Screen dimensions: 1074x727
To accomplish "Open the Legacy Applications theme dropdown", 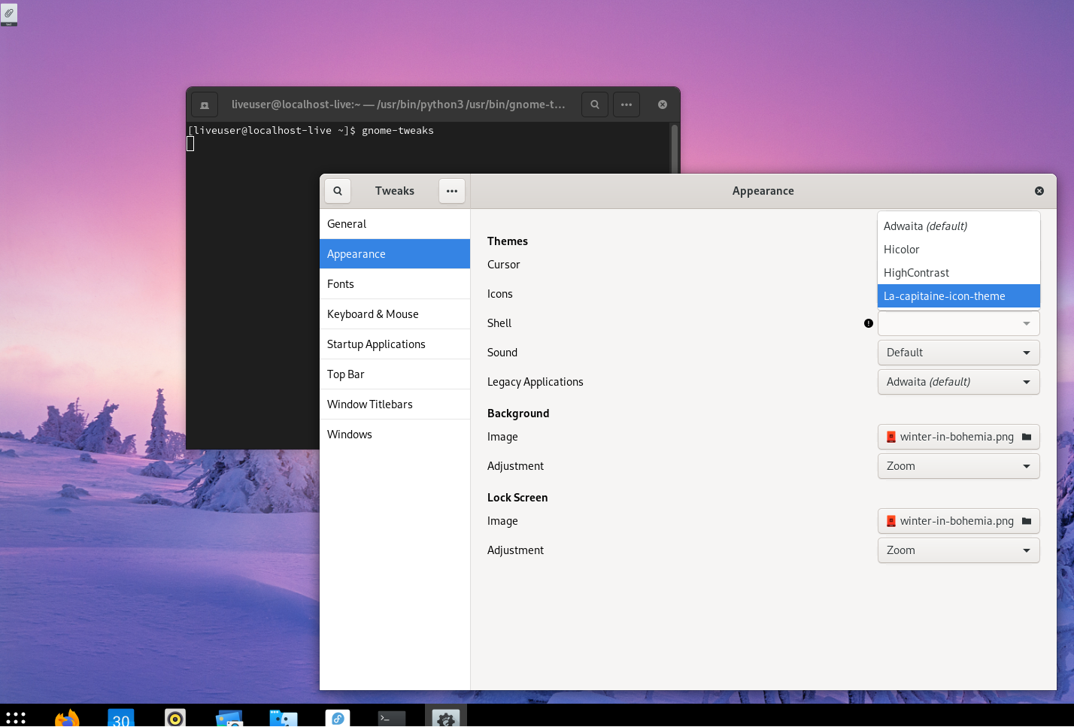I will [x=958, y=382].
